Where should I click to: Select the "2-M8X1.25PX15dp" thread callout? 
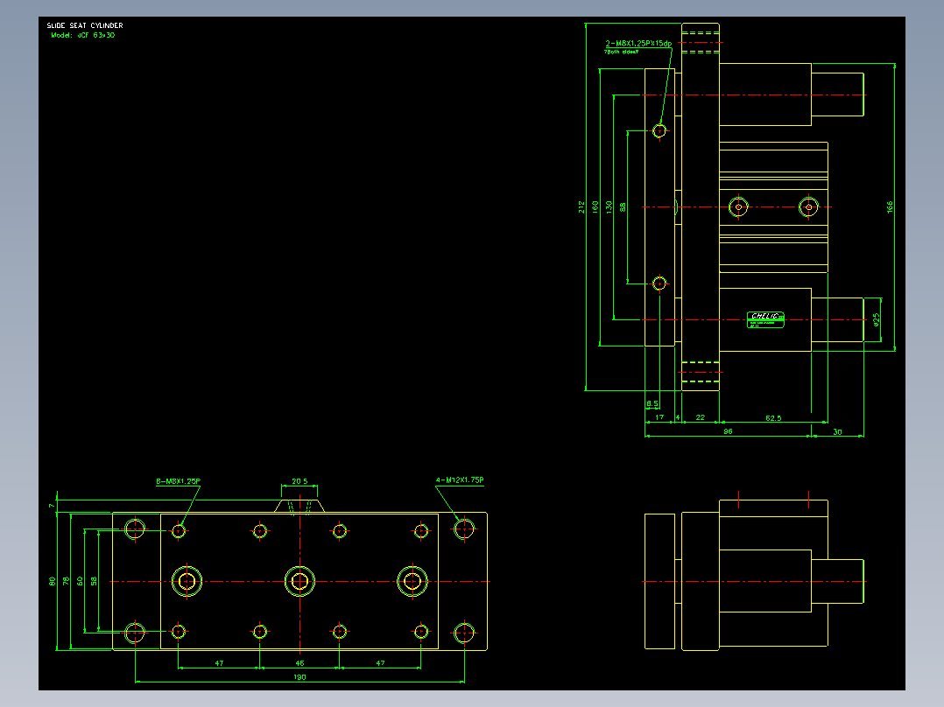(638, 44)
